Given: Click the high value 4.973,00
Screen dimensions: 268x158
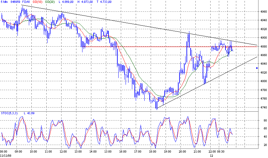Looking at the screenshot, I should point(87,2).
